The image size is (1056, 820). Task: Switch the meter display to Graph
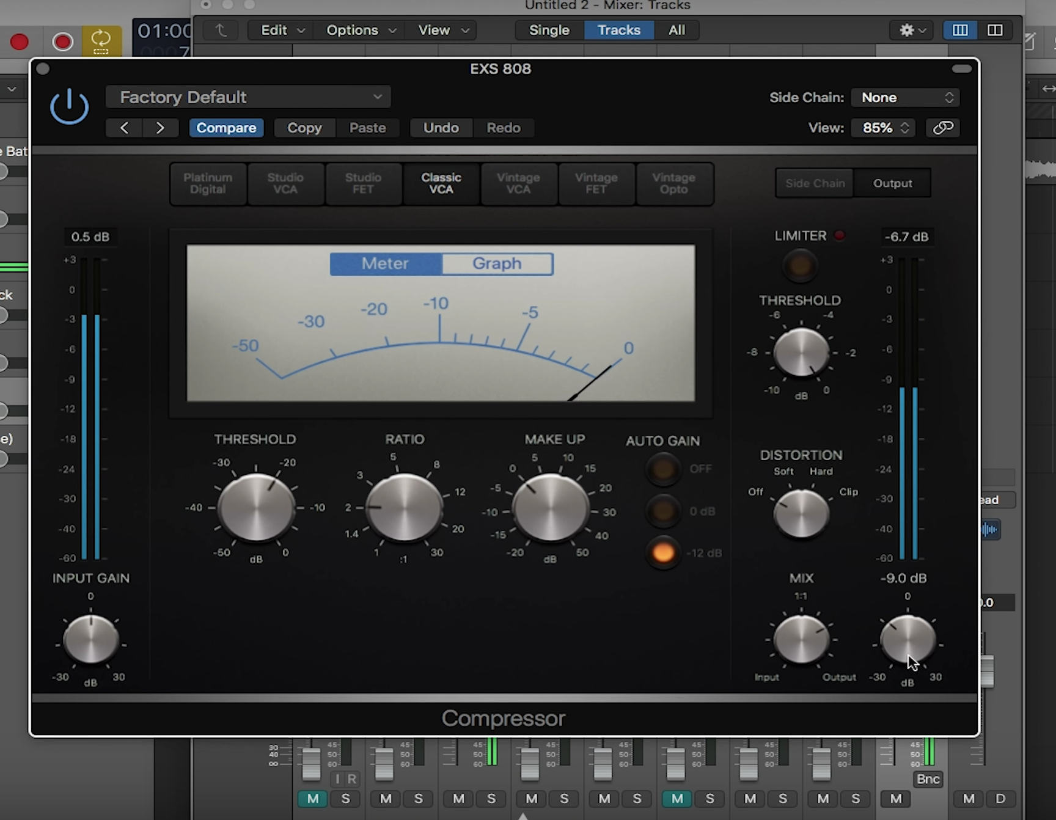coord(496,263)
